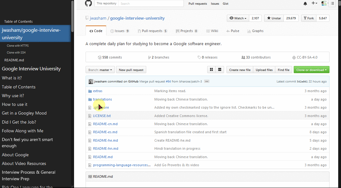Viewport: 341px width, 188px height.
Task: View the 29,679 stargazers count
Action: (x=291, y=18)
